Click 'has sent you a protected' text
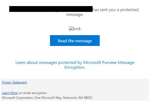The image size is (151, 103). (116, 10)
